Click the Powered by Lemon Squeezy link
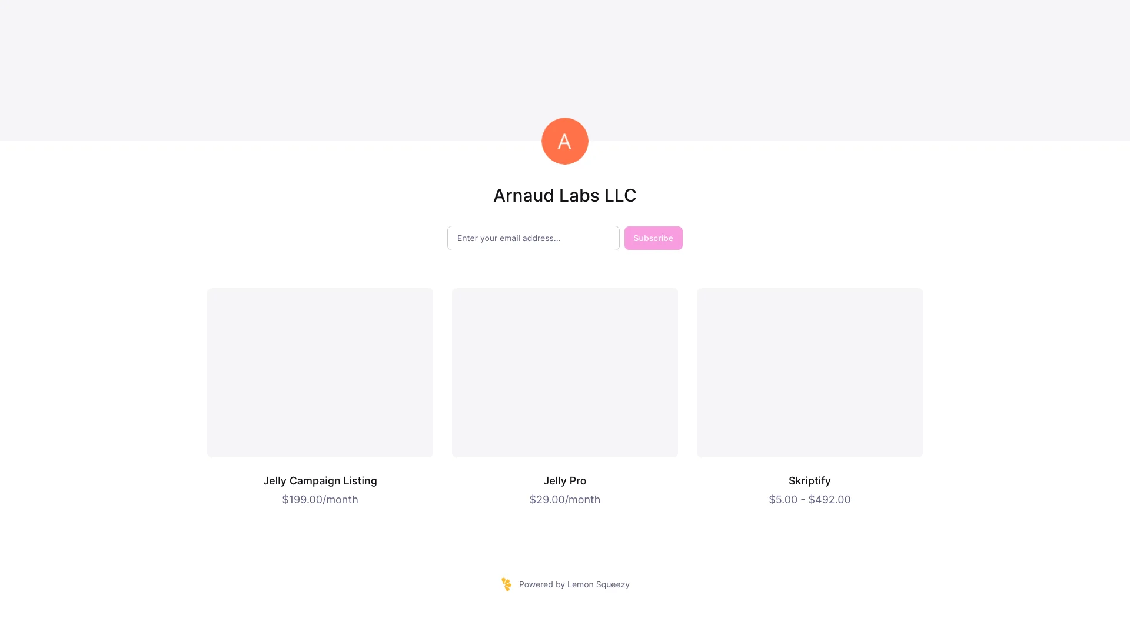Image resolution: width=1130 pixels, height=635 pixels. (x=565, y=584)
